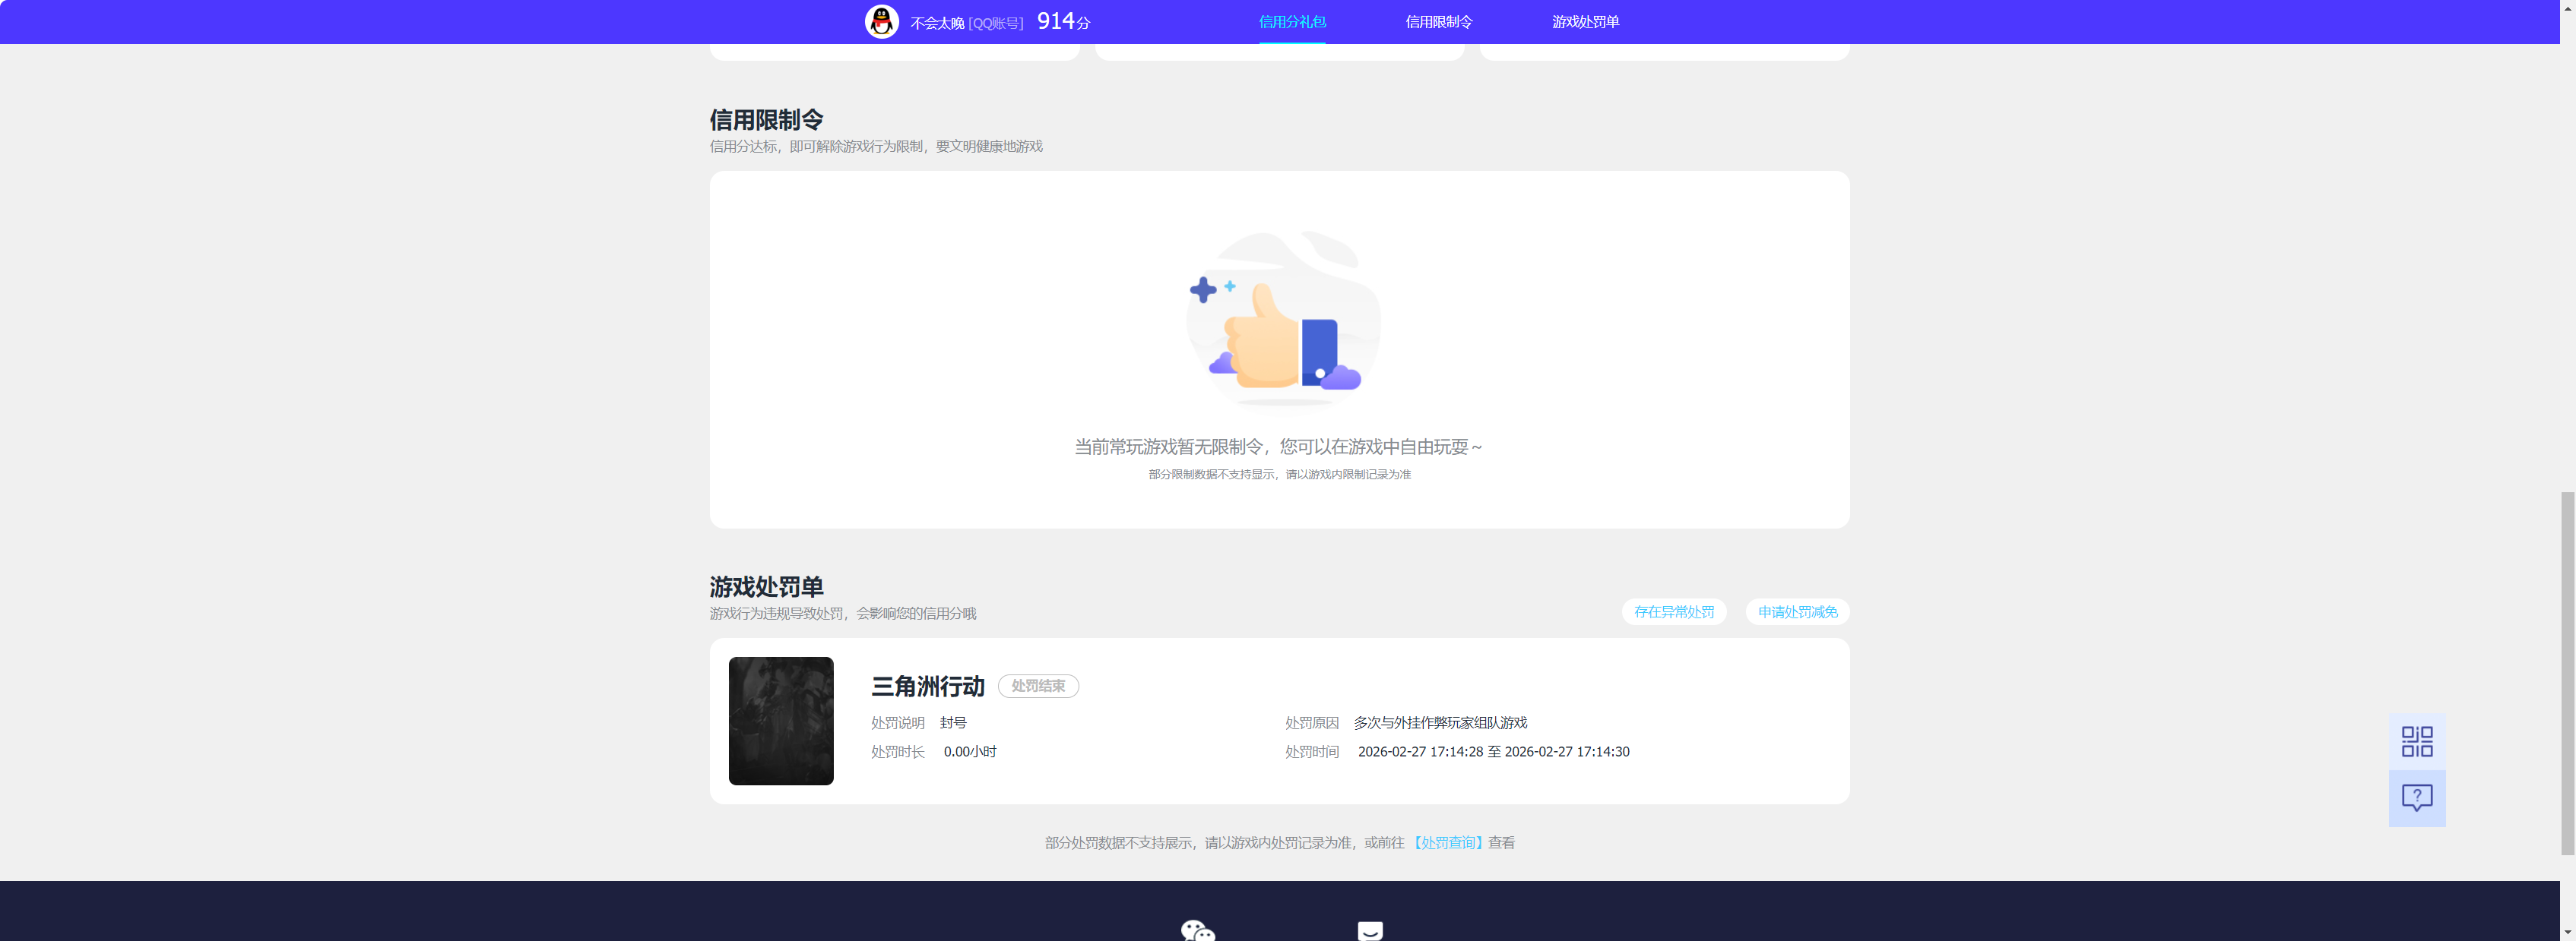Click the 游戏处罚单 section heading

[x=766, y=586]
